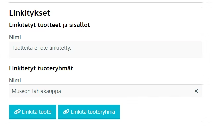Click the Linkitykset section heading
The width and height of the screenshot is (217, 126).
[29, 13]
